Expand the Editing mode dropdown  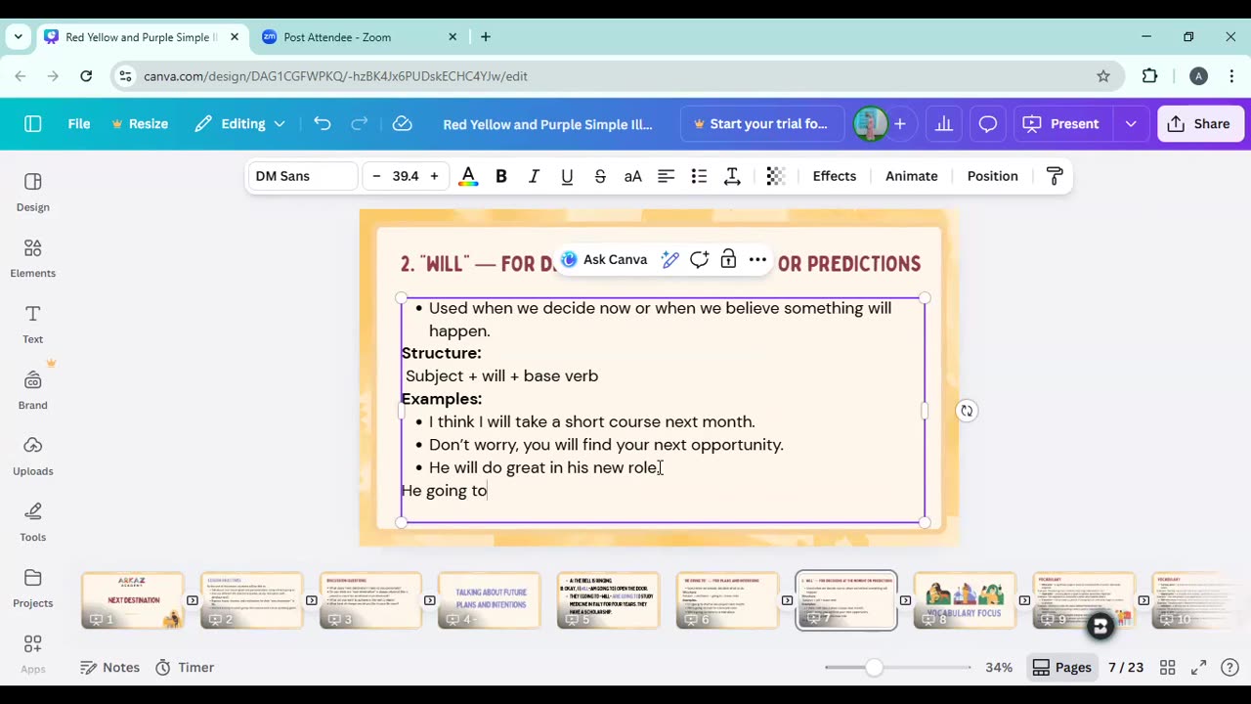pos(240,124)
